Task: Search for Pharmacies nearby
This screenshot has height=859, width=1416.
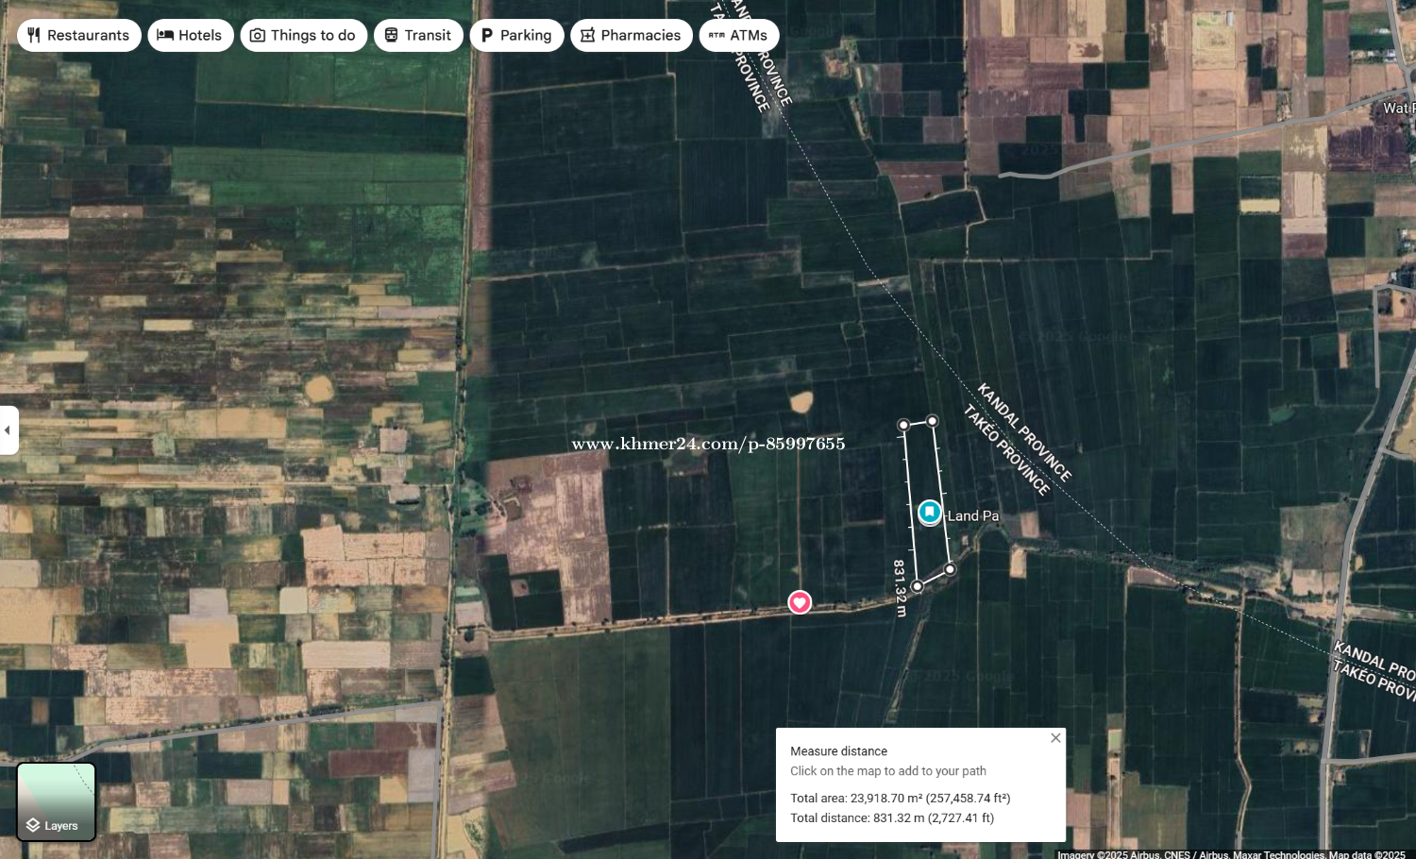Action: tap(631, 36)
